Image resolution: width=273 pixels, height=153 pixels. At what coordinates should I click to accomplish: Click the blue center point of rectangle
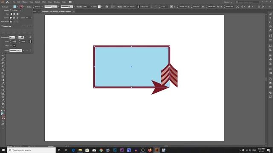(132, 67)
